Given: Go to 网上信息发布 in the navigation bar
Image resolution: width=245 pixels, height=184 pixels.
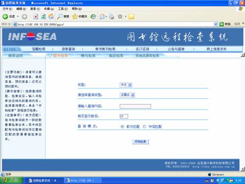Looking at the screenshot, I should pyautogui.click(x=216, y=49).
